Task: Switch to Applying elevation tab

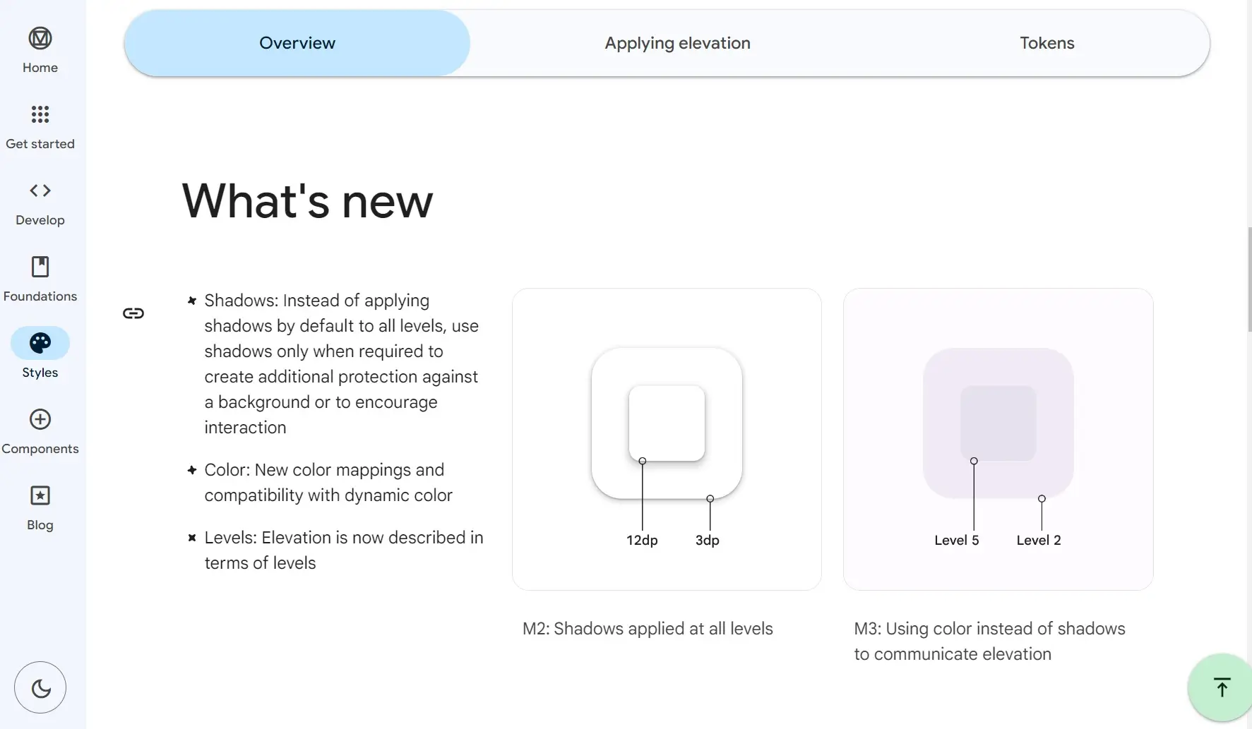Action: pos(677,43)
